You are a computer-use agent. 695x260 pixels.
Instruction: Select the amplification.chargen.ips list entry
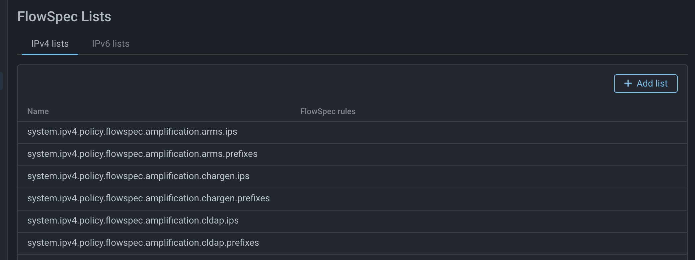click(138, 176)
